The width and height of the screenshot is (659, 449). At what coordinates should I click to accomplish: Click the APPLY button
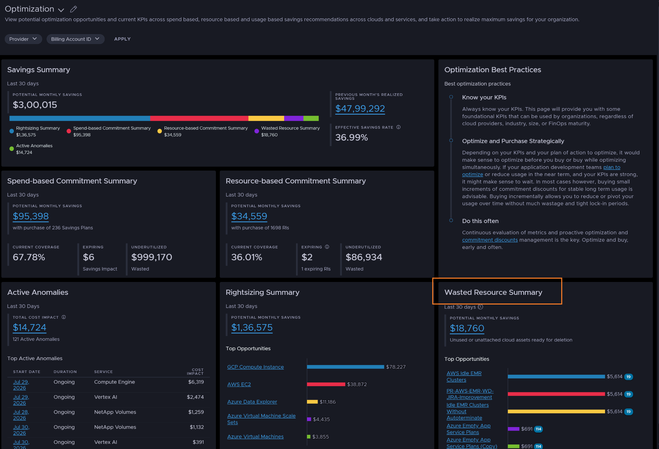pyautogui.click(x=122, y=39)
